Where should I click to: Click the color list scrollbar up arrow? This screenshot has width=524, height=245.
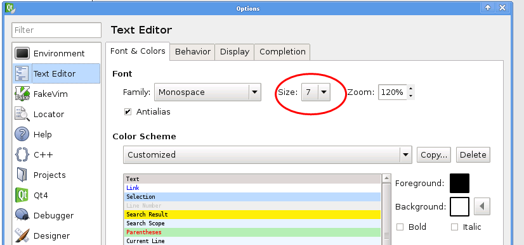[x=386, y=179]
